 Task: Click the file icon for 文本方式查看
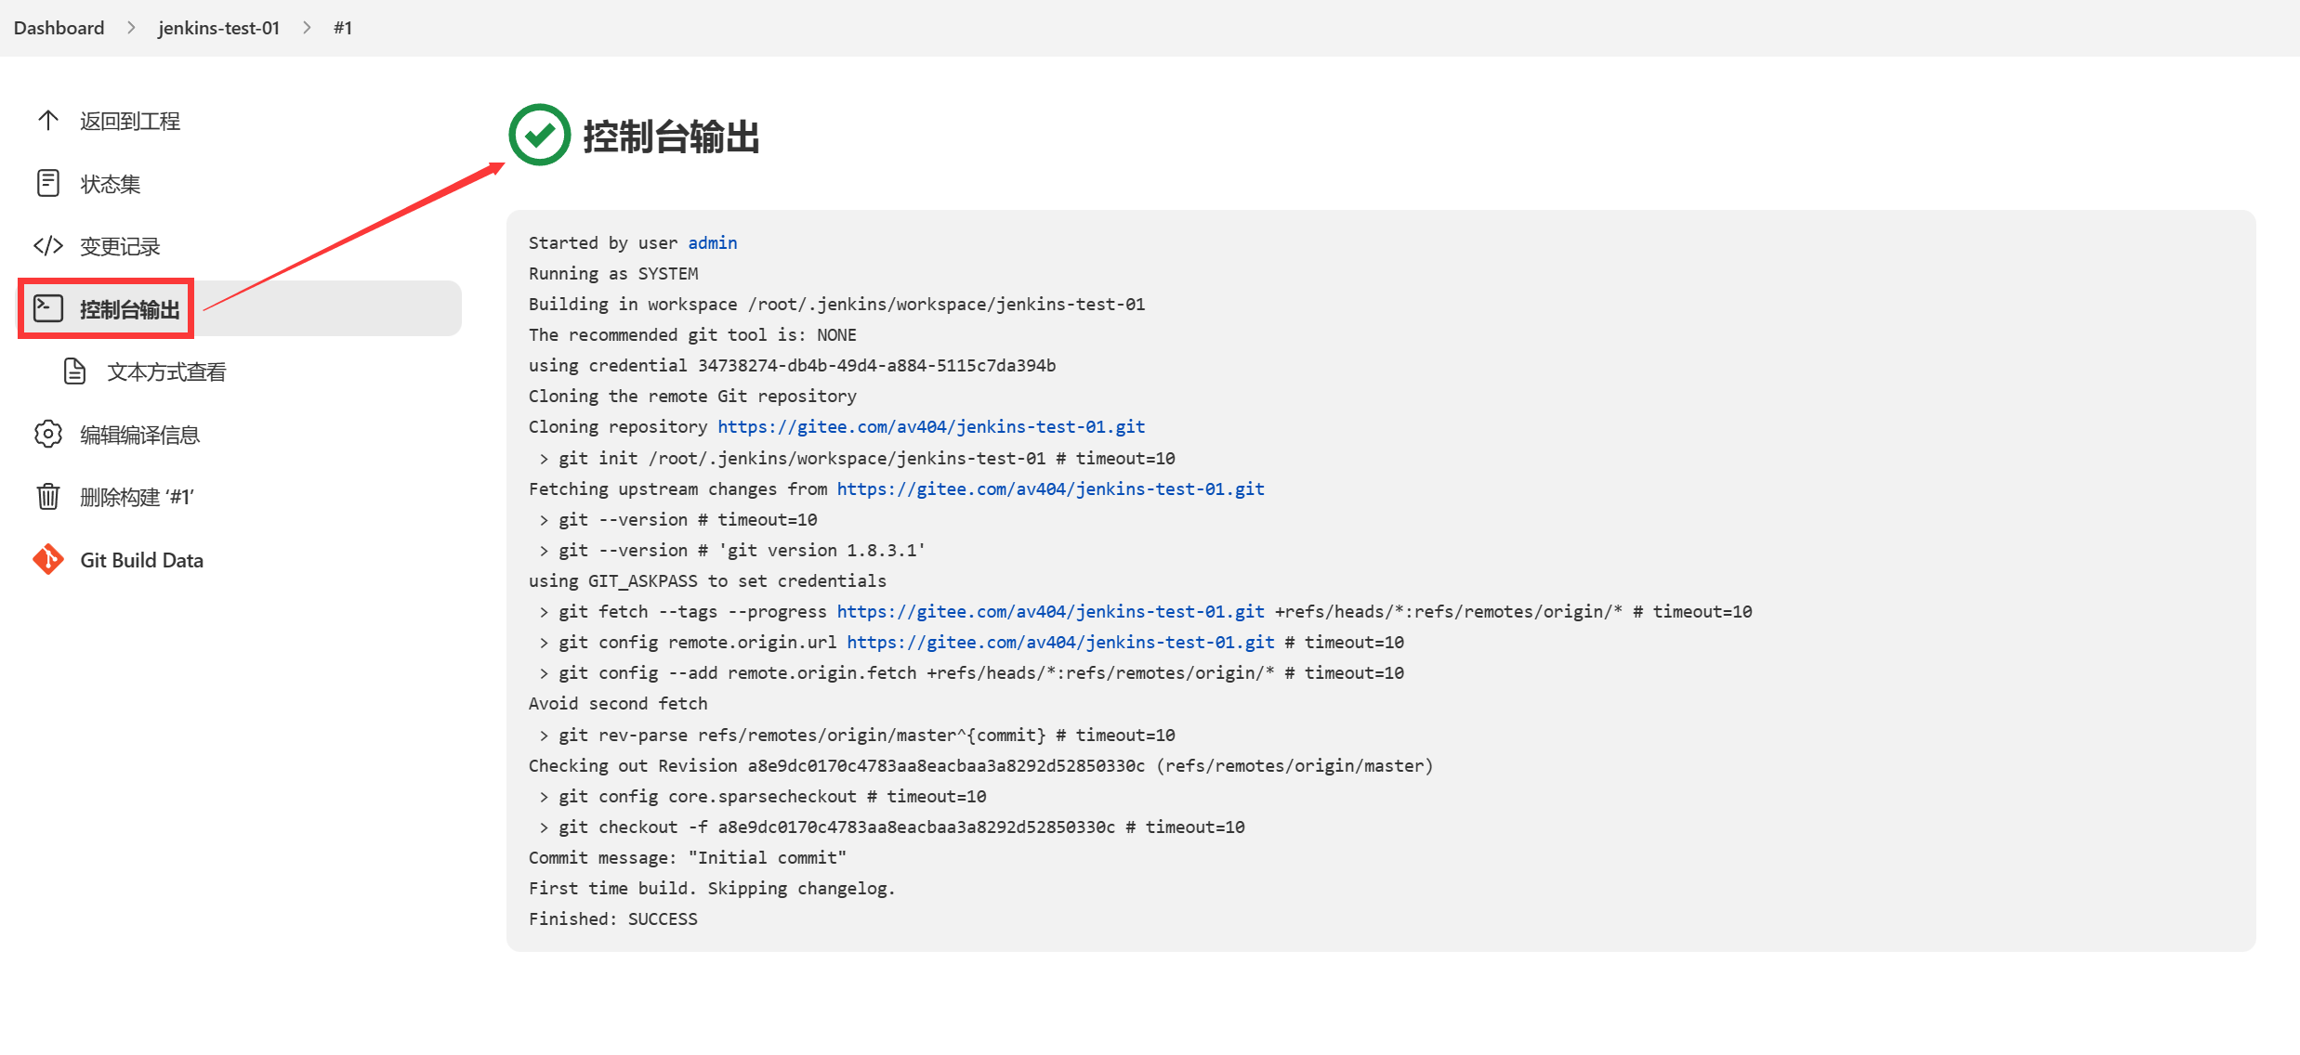click(x=74, y=371)
